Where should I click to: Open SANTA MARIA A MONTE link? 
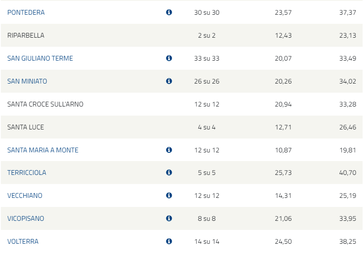tap(43, 150)
